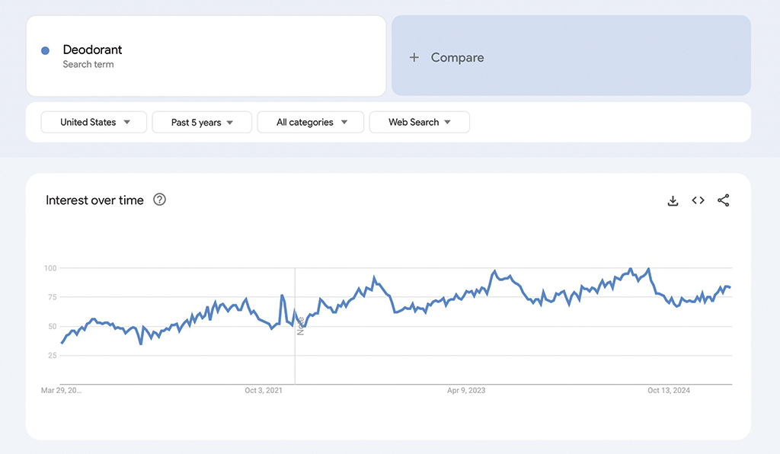
Task: Expand the United States region dropdown
Action: coord(94,122)
